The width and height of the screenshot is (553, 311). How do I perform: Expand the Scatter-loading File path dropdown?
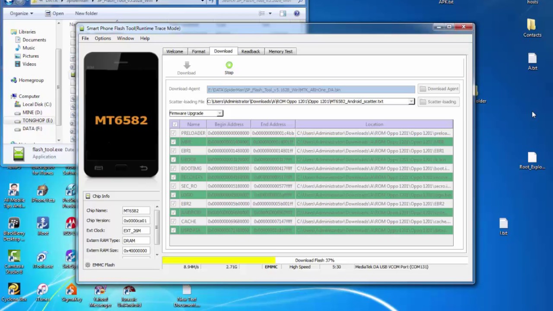(x=411, y=102)
